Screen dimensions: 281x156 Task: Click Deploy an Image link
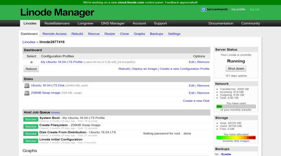pos(145,69)
